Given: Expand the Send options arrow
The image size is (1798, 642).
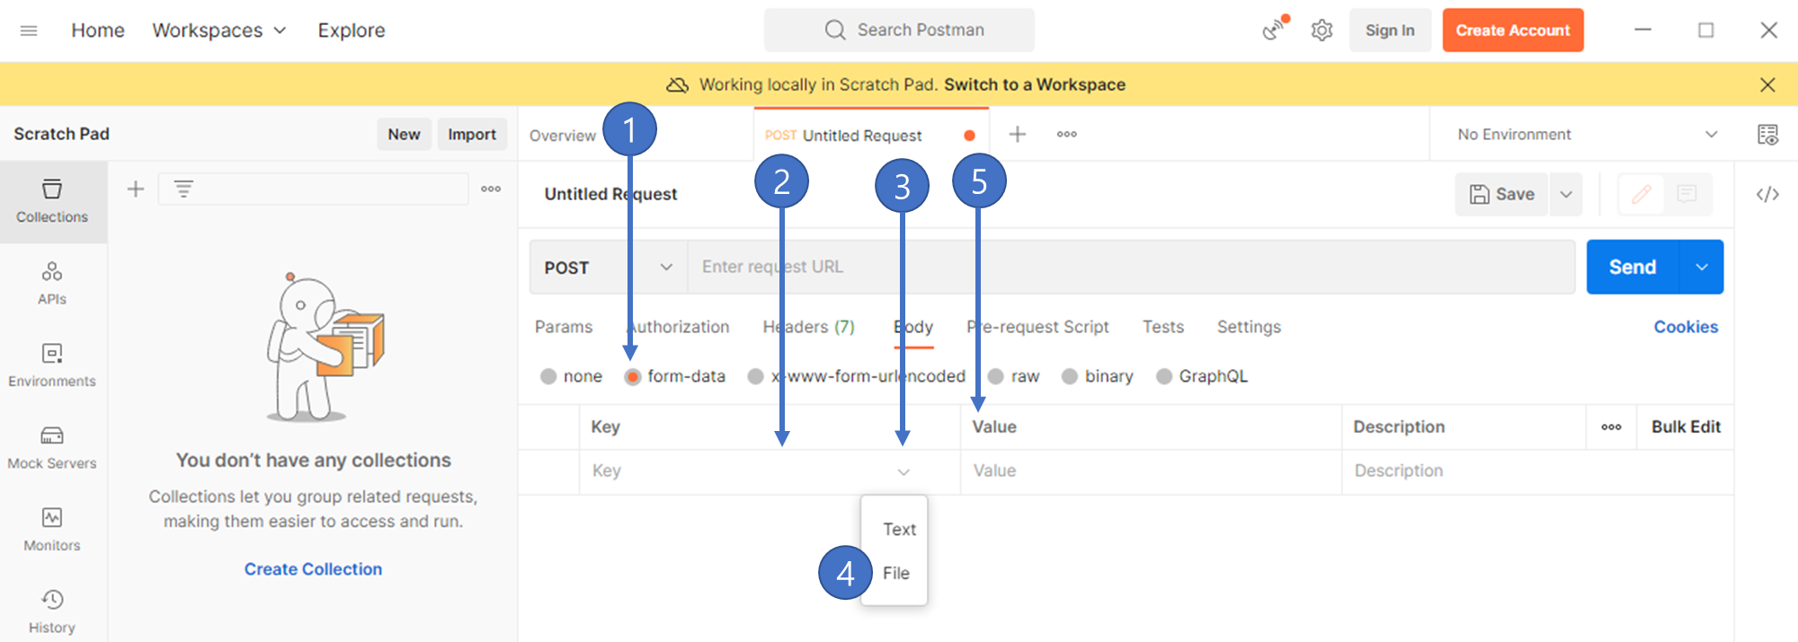Looking at the screenshot, I should pos(1702,267).
